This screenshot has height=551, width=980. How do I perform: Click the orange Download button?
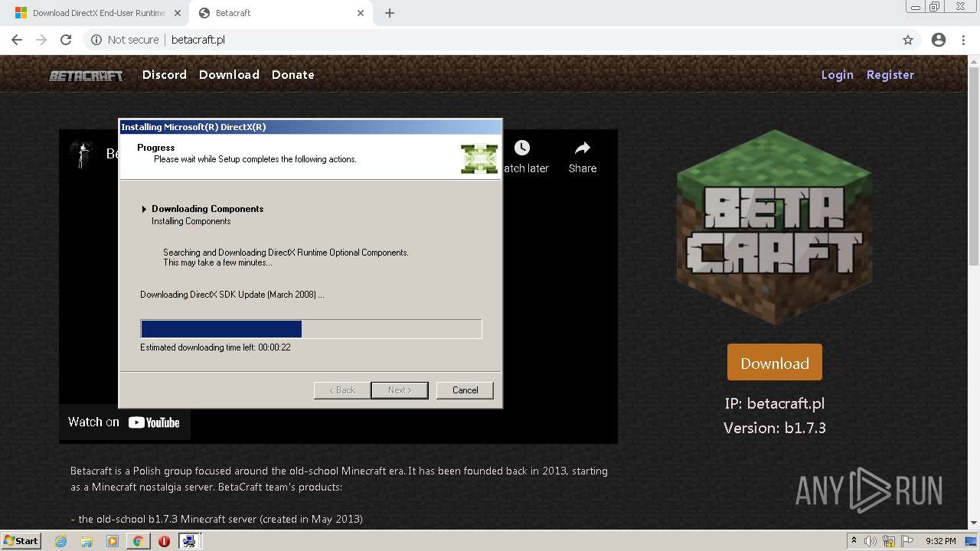click(x=775, y=363)
